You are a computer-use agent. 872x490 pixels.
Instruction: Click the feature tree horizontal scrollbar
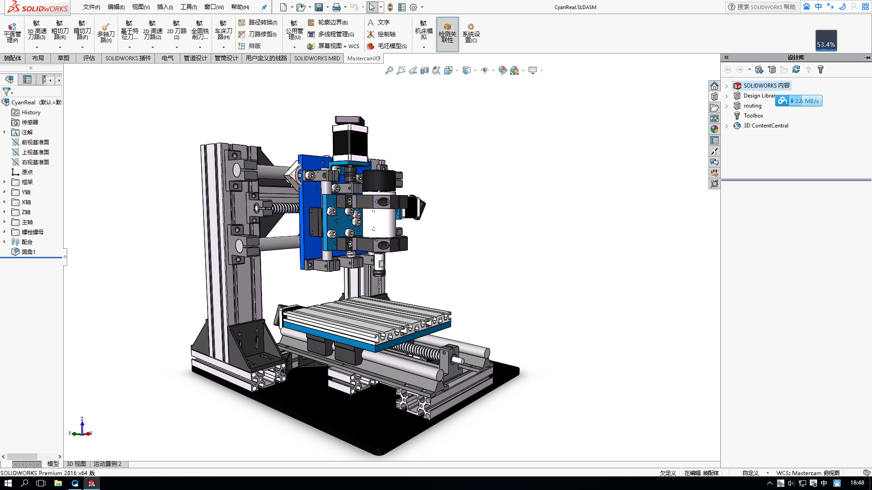(22, 456)
